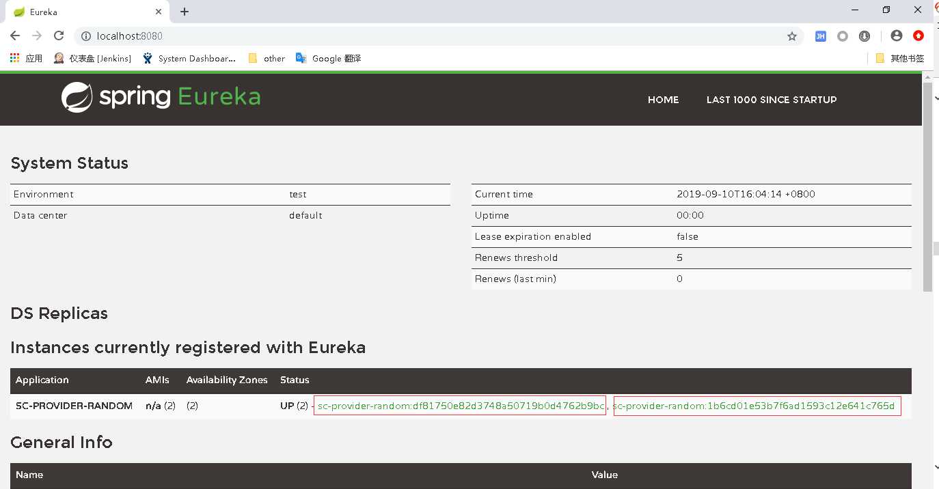
Task: Close the Eureka tab
Action: (x=159, y=12)
